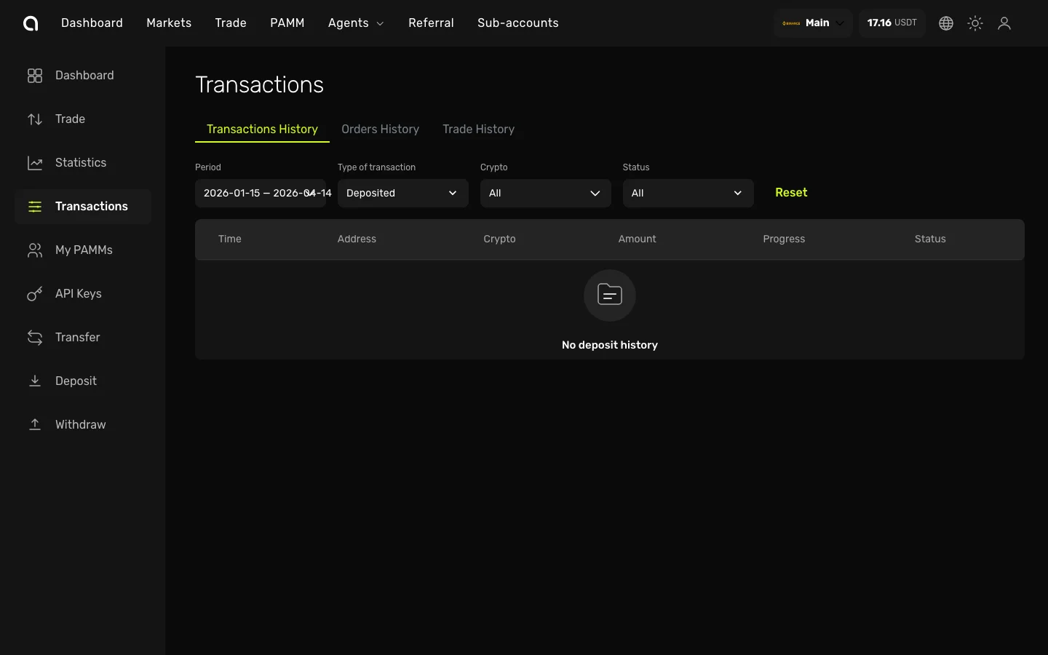The height and width of the screenshot is (655, 1048).
Task: Click the exchange logo in top-left corner
Action: [31, 23]
